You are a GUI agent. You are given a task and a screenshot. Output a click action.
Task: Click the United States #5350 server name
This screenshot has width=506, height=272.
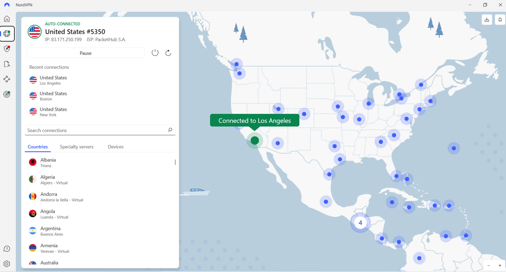pos(75,32)
